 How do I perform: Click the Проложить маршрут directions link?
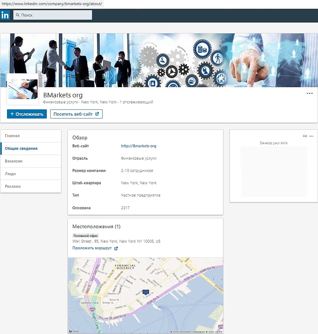pyautogui.click(x=92, y=248)
